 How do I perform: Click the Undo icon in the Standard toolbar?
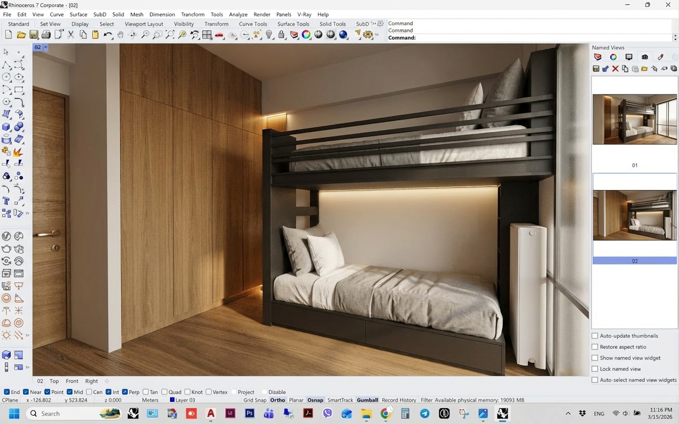pos(108,35)
